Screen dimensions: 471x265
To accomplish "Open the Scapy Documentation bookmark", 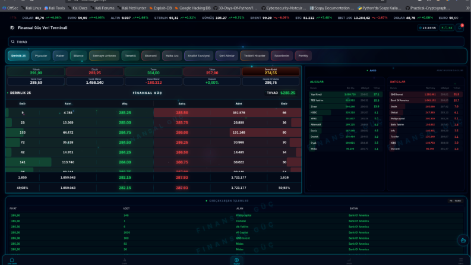I will tap(332, 8).
